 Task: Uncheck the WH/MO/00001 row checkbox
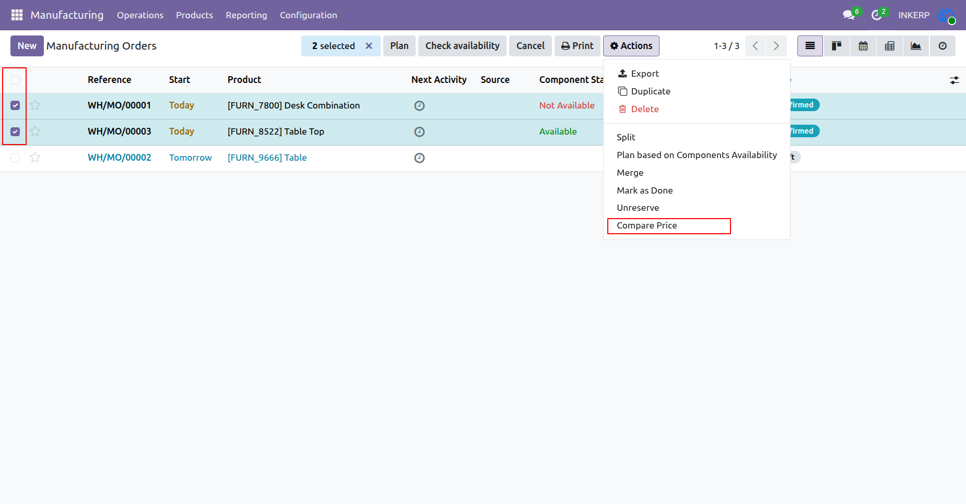tap(15, 105)
